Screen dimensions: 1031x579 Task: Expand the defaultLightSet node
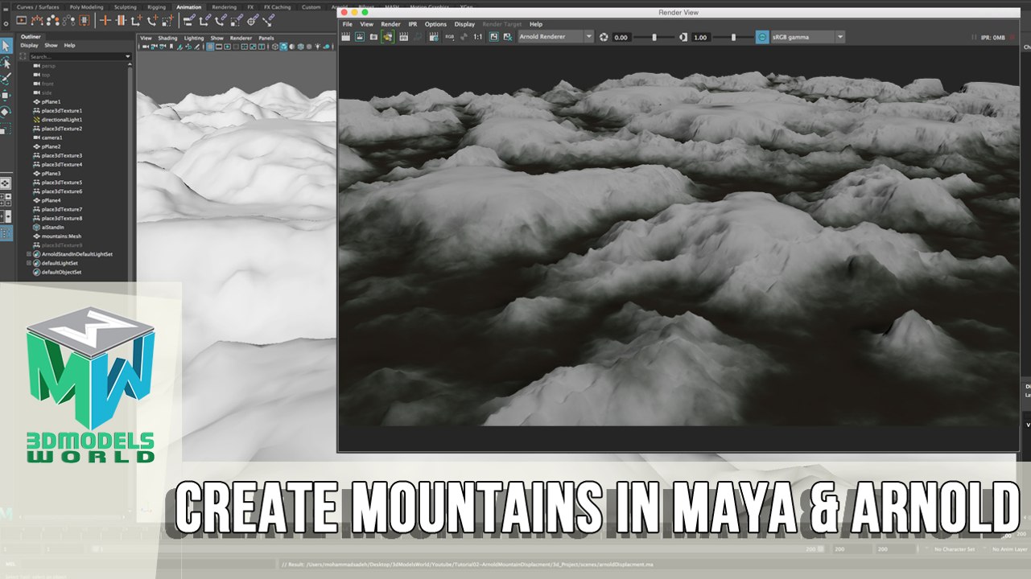click(x=29, y=263)
